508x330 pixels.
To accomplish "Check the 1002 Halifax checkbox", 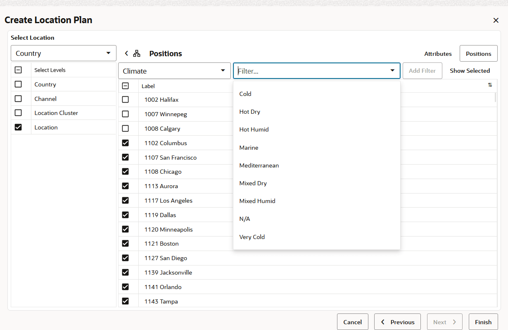I will (x=126, y=100).
